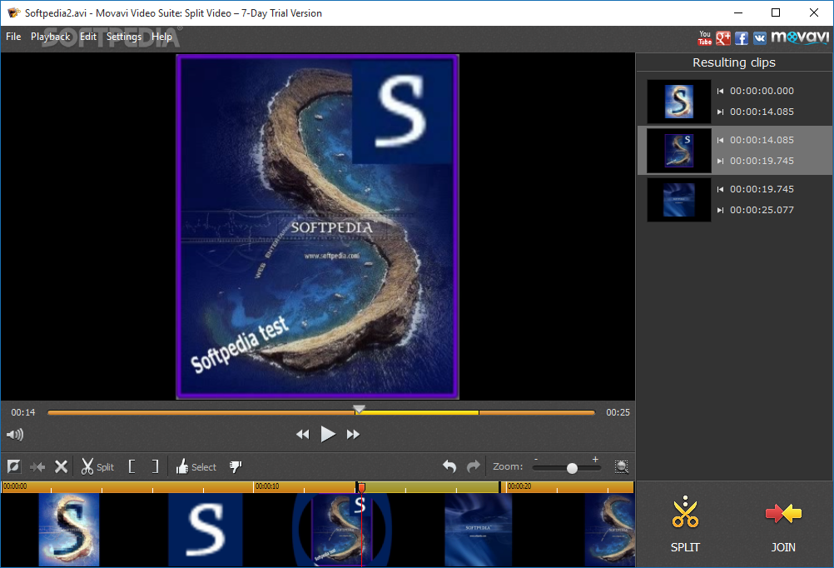Open the Edit menu

pyautogui.click(x=88, y=37)
